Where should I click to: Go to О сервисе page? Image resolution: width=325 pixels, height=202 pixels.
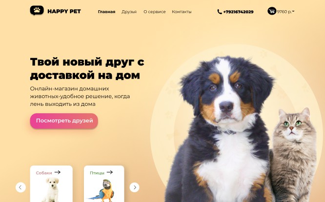pos(155,12)
